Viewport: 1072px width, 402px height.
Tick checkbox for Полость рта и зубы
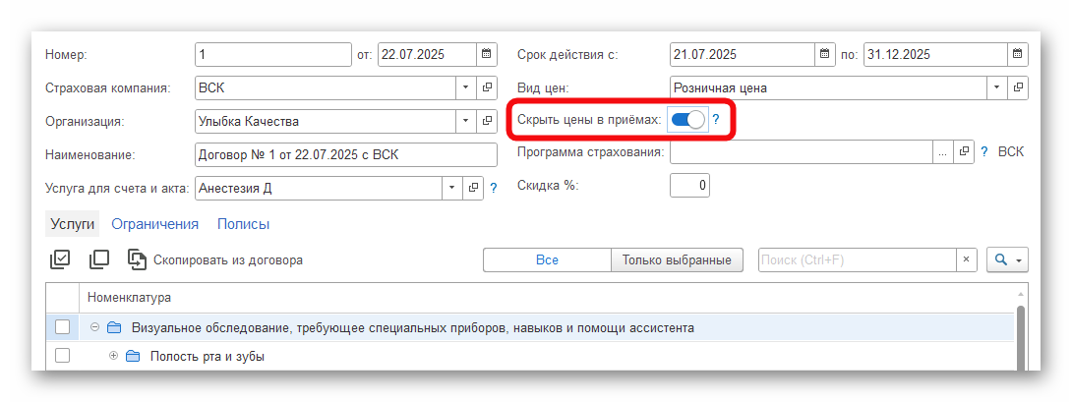[62, 356]
